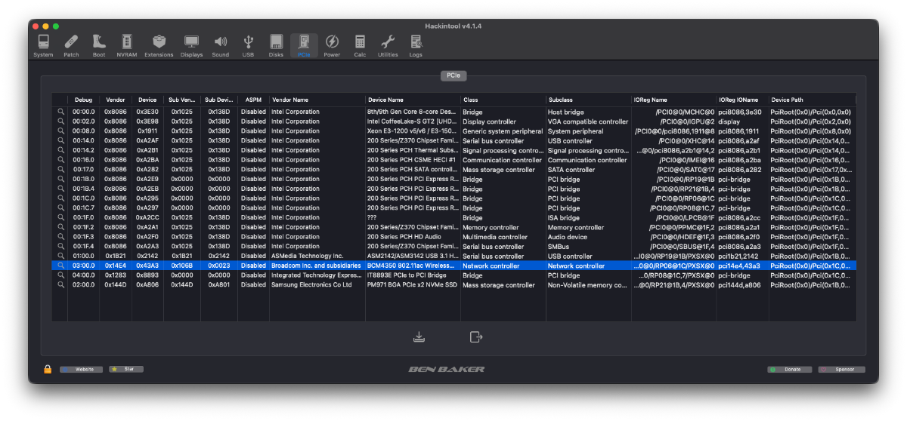Viewport: 907px width, 421px height.
Task: Open the NVRAM toolbar section
Action: click(127, 45)
